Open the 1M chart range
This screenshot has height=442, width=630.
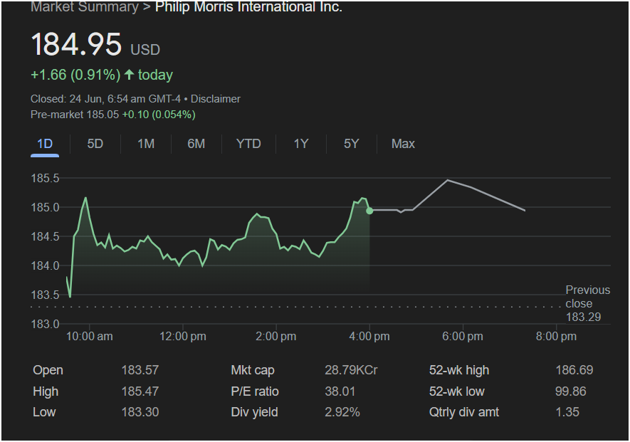coord(146,144)
